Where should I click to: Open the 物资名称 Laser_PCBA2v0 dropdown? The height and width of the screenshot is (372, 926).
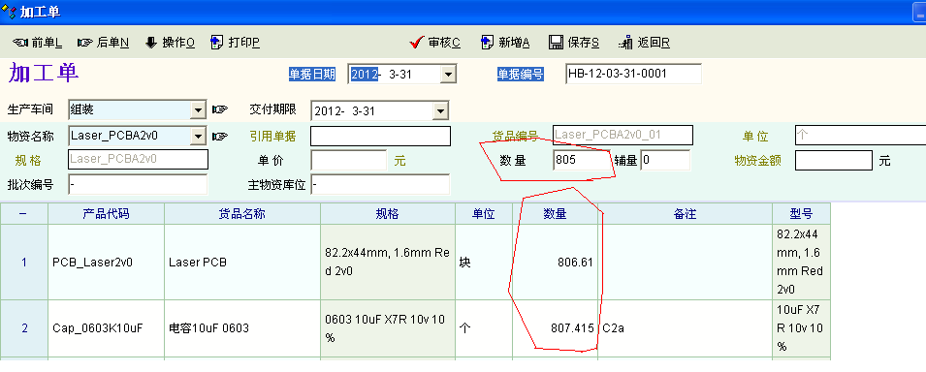tap(198, 137)
